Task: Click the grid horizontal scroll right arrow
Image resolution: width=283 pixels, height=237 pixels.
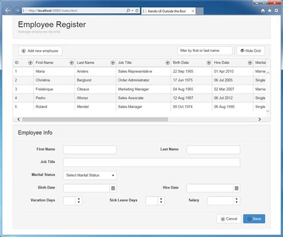Action: point(260,119)
